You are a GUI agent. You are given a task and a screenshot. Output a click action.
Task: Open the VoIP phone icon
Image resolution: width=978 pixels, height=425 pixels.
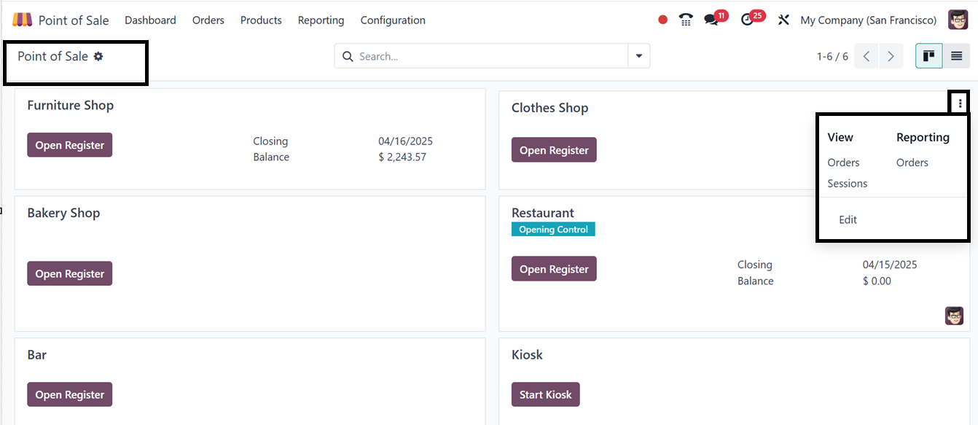[x=685, y=20]
